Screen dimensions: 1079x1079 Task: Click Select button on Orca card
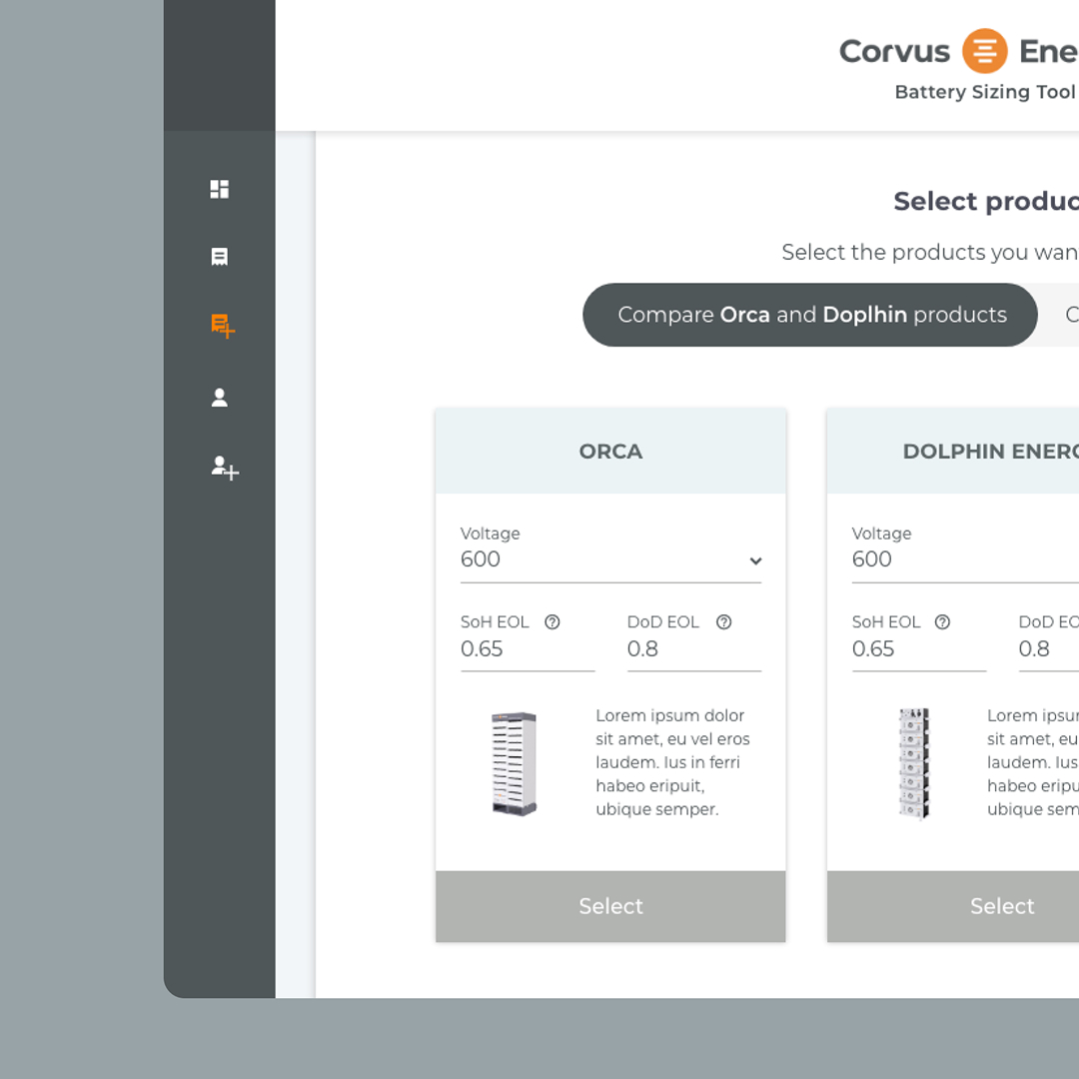point(610,906)
